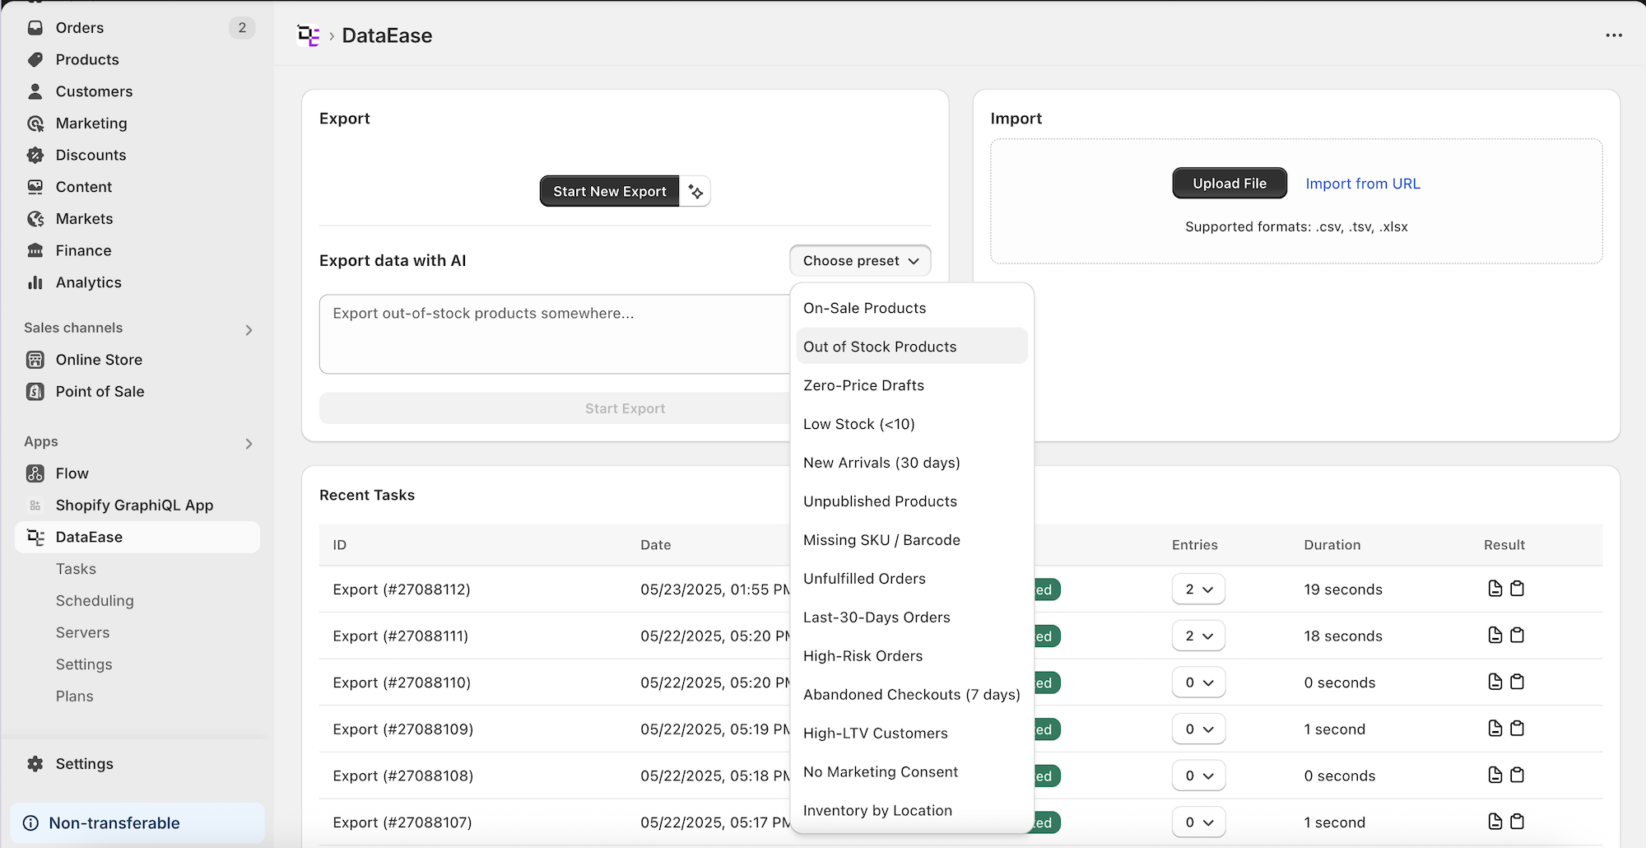Click the Upload File button

click(1230, 184)
